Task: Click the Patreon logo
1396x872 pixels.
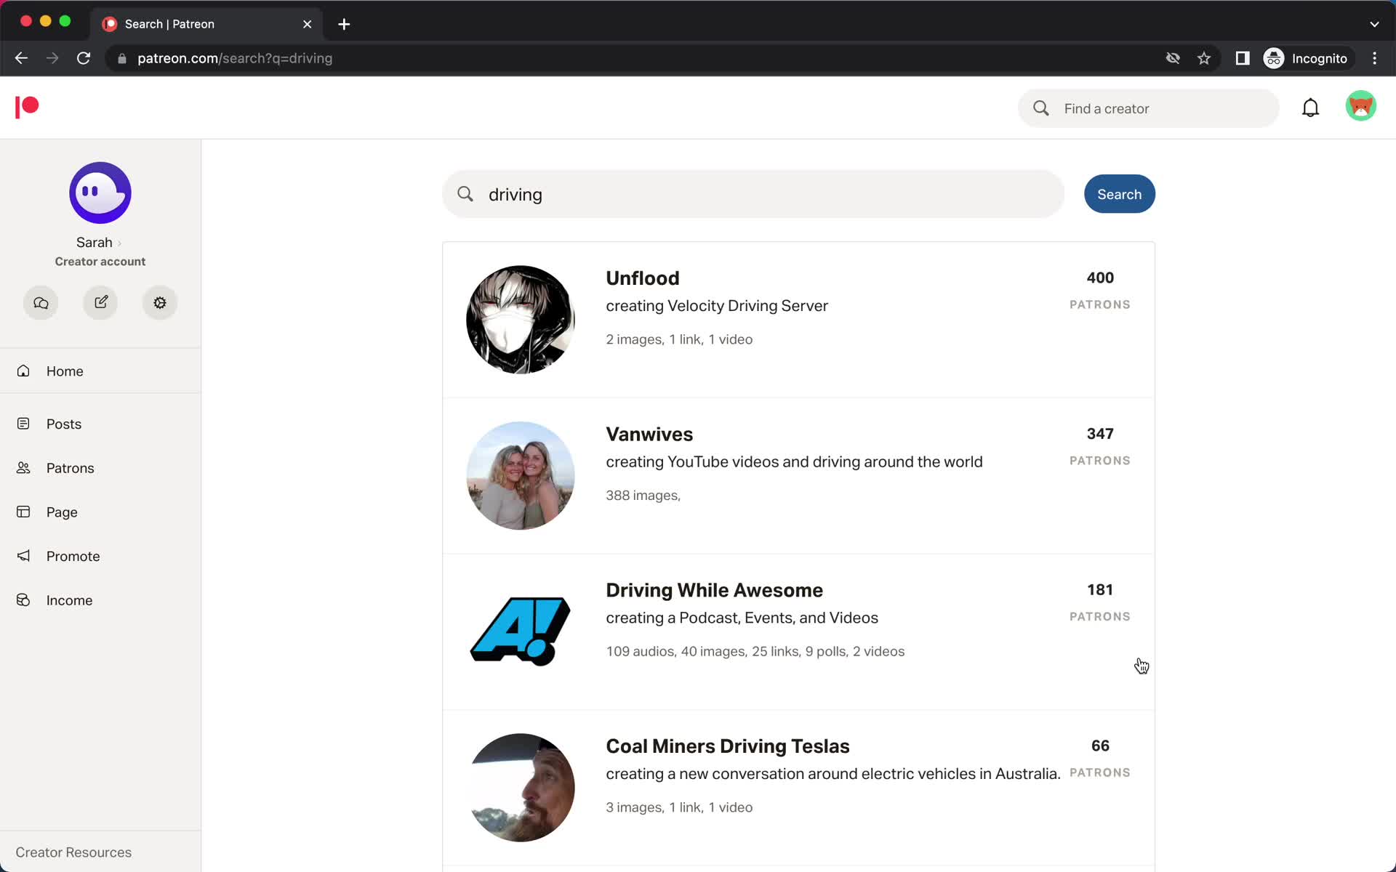Action: pyautogui.click(x=27, y=107)
